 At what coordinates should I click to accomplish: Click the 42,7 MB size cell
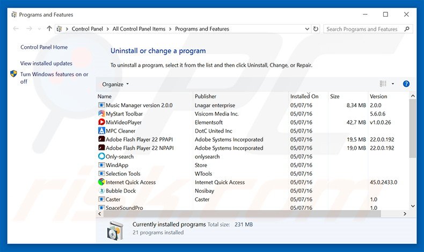[x=356, y=122]
